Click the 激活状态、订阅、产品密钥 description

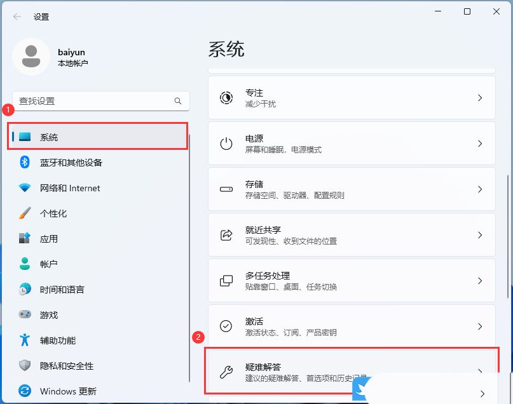tap(291, 332)
